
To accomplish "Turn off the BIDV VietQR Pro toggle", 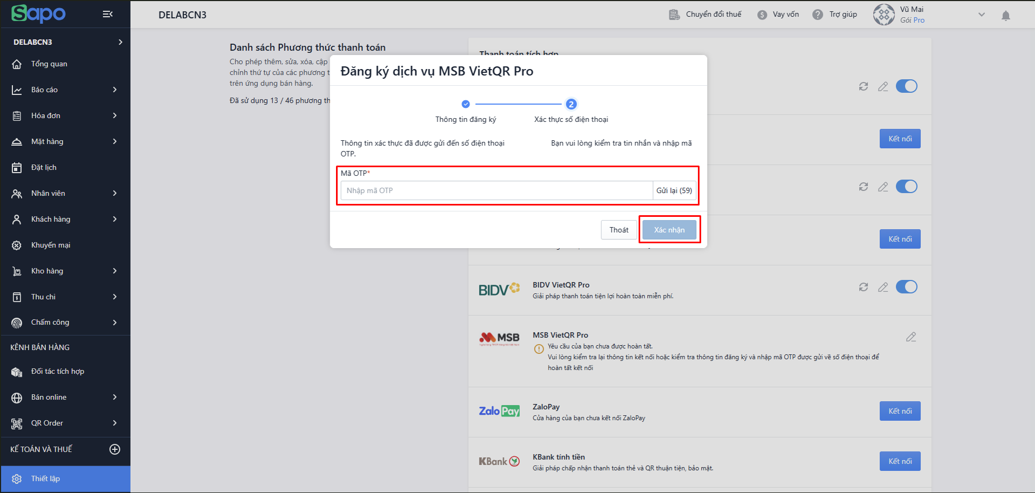I will tap(907, 287).
